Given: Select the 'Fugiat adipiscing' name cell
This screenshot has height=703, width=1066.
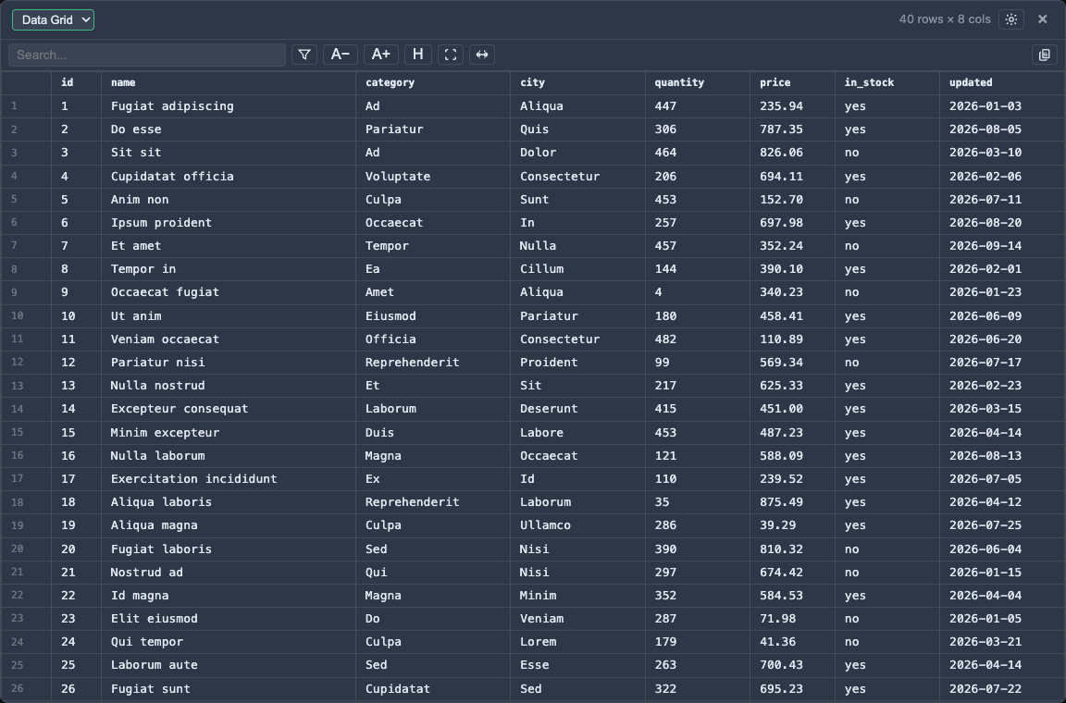Looking at the screenshot, I should click(x=229, y=106).
